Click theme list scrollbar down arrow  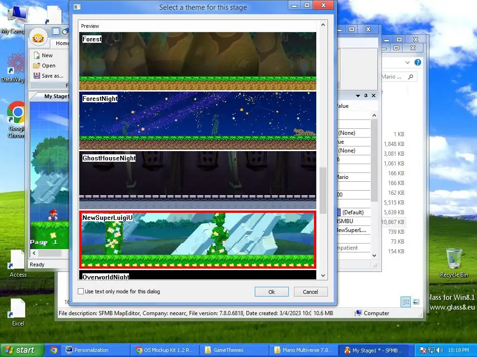click(x=323, y=275)
